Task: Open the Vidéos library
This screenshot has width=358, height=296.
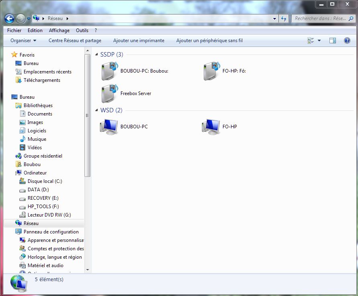Action: [31, 148]
